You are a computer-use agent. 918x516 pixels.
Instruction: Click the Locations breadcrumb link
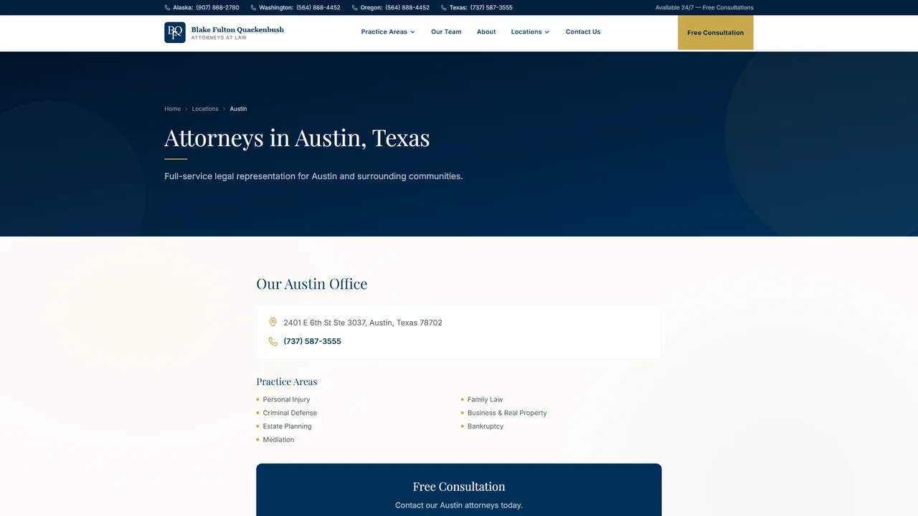(x=205, y=109)
